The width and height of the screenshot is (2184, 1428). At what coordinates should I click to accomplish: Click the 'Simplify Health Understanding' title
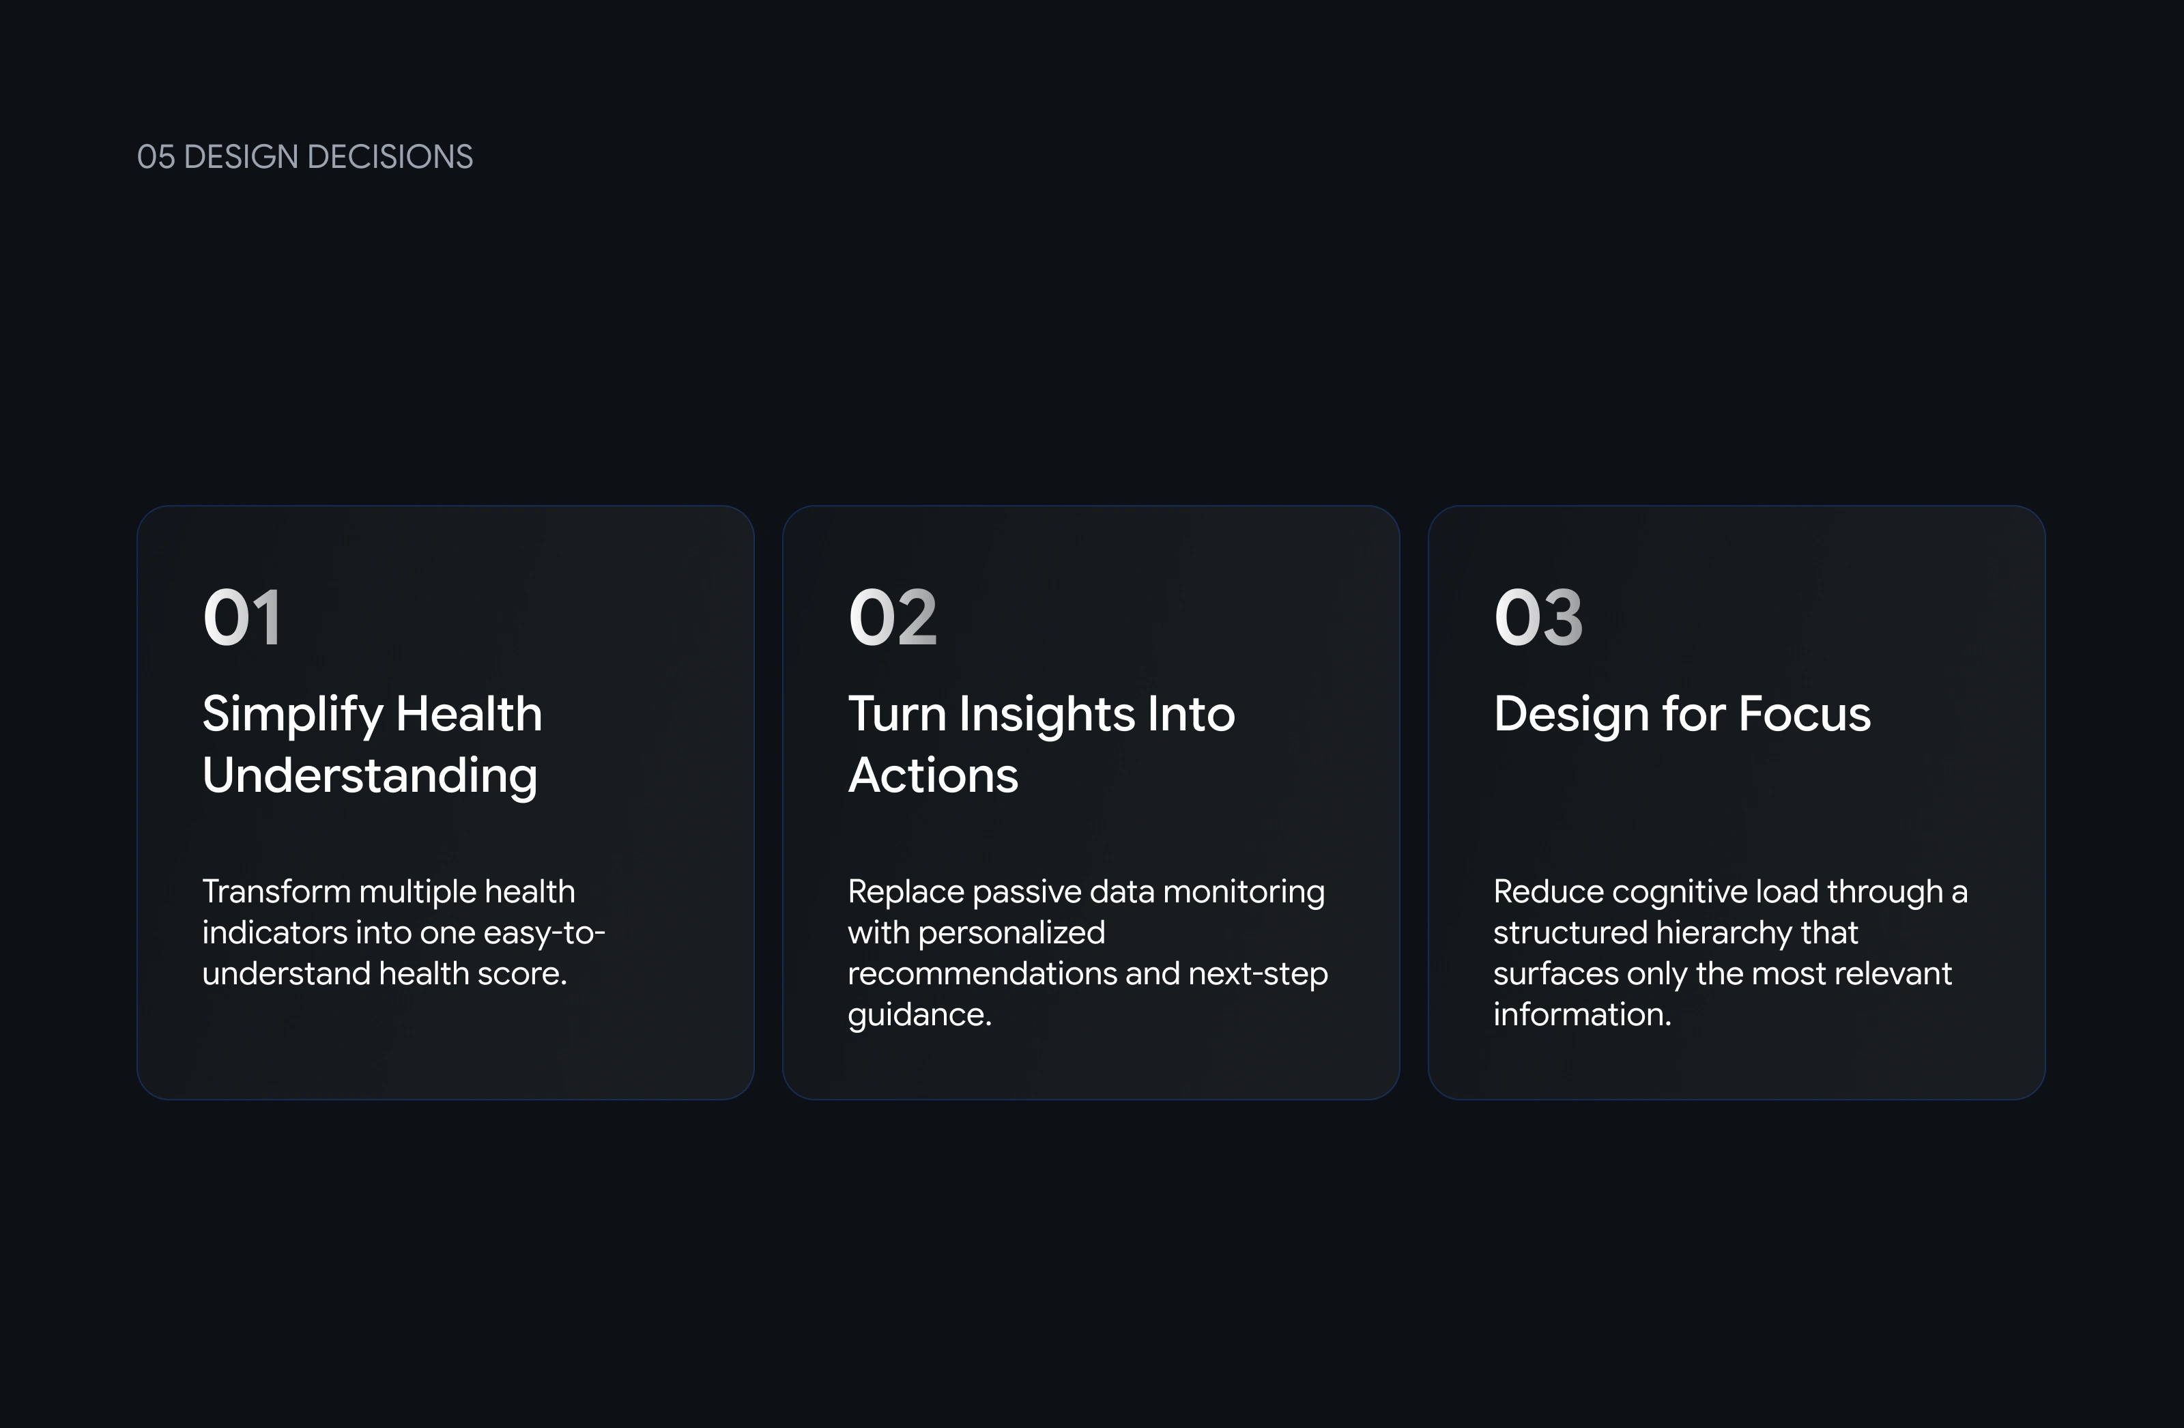[373, 744]
